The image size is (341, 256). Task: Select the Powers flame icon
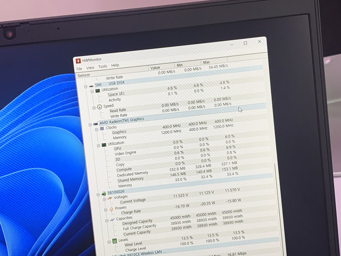(111, 210)
